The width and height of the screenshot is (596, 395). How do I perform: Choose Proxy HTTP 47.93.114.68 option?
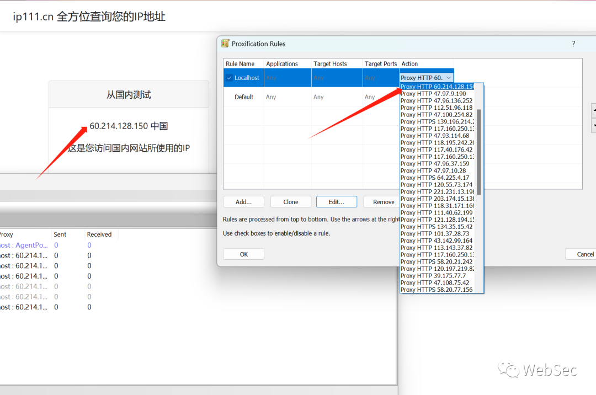click(437, 136)
